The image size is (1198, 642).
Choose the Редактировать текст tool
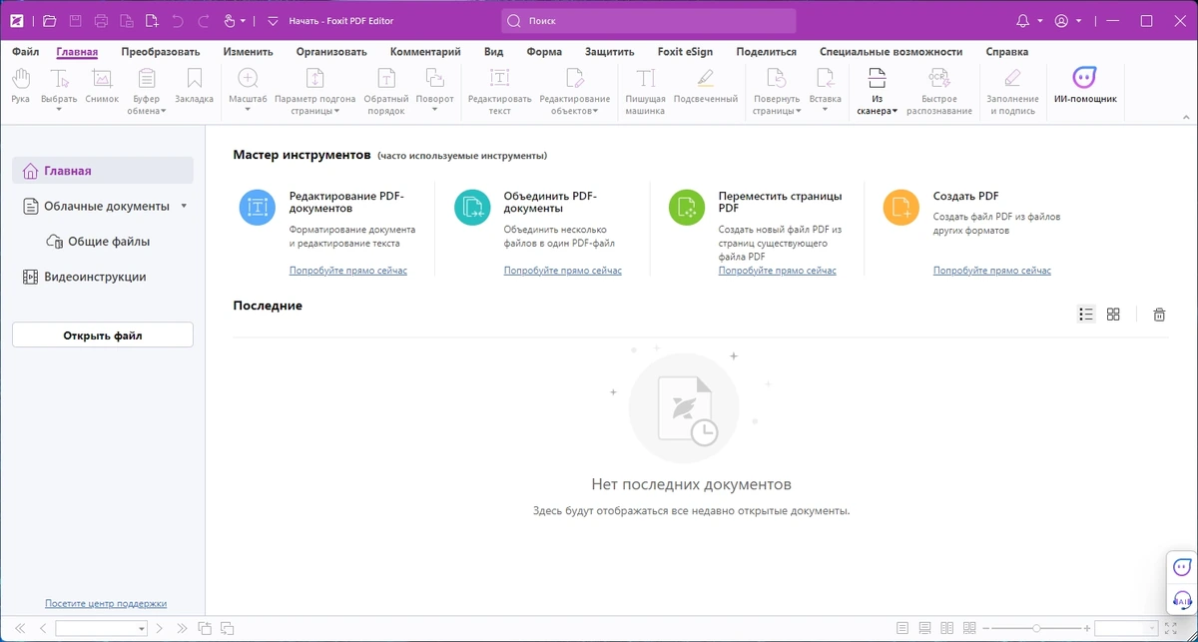coord(499,91)
